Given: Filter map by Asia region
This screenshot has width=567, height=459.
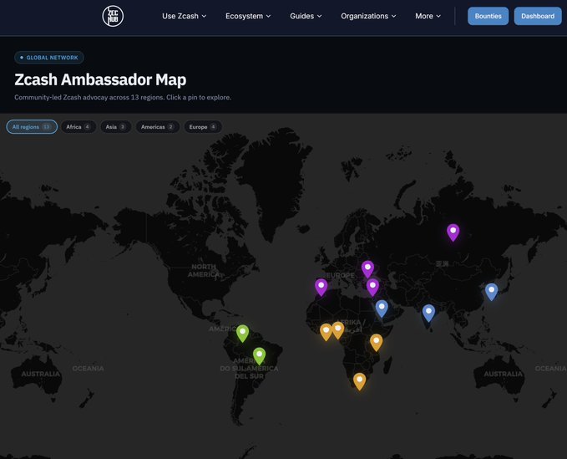Looking at the screenshot, I should click(x=116, y=127).
